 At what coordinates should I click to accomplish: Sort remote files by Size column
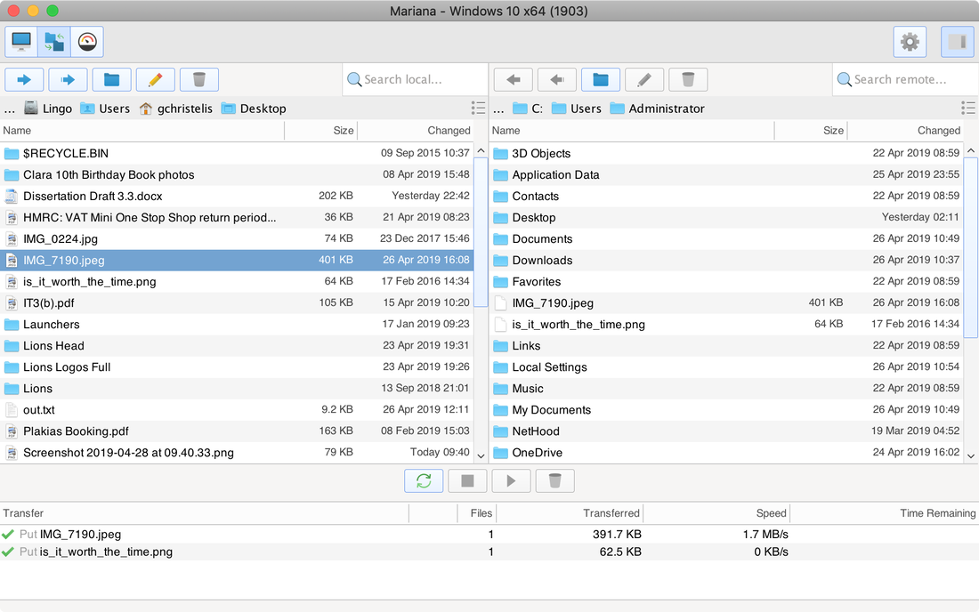(811, 131)
